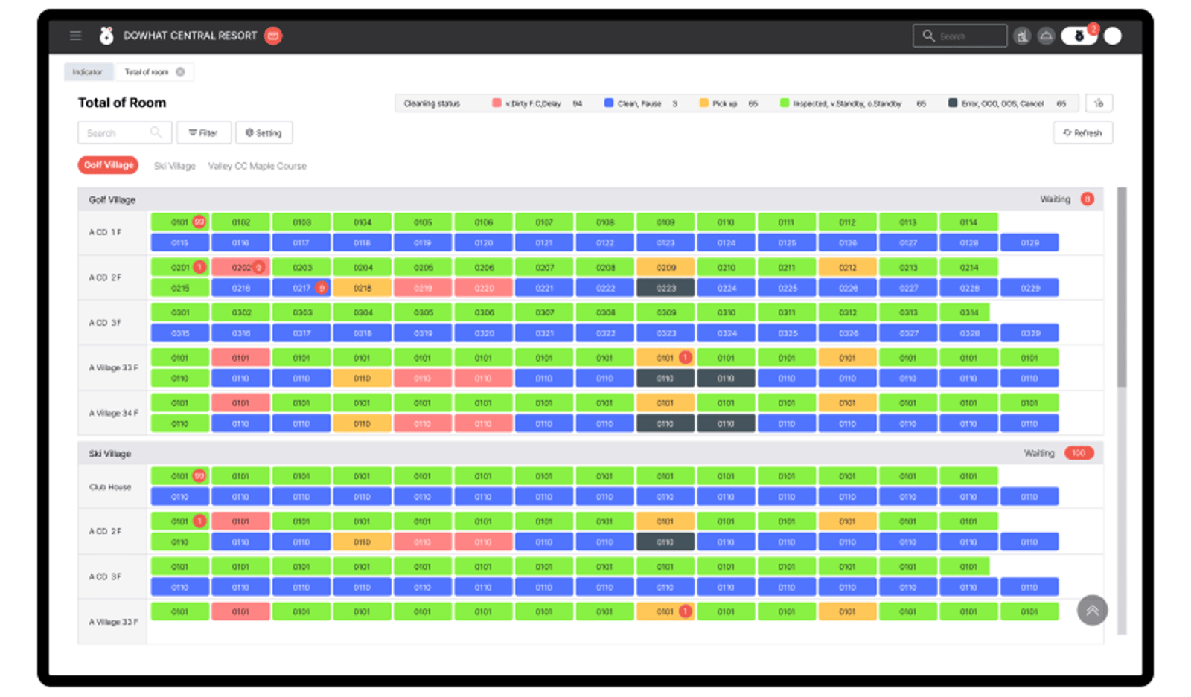The width and height of the screenshot is (1191, 697).
Task: Click the magnifier icon in the top search
Action: [x=928, y=36]
